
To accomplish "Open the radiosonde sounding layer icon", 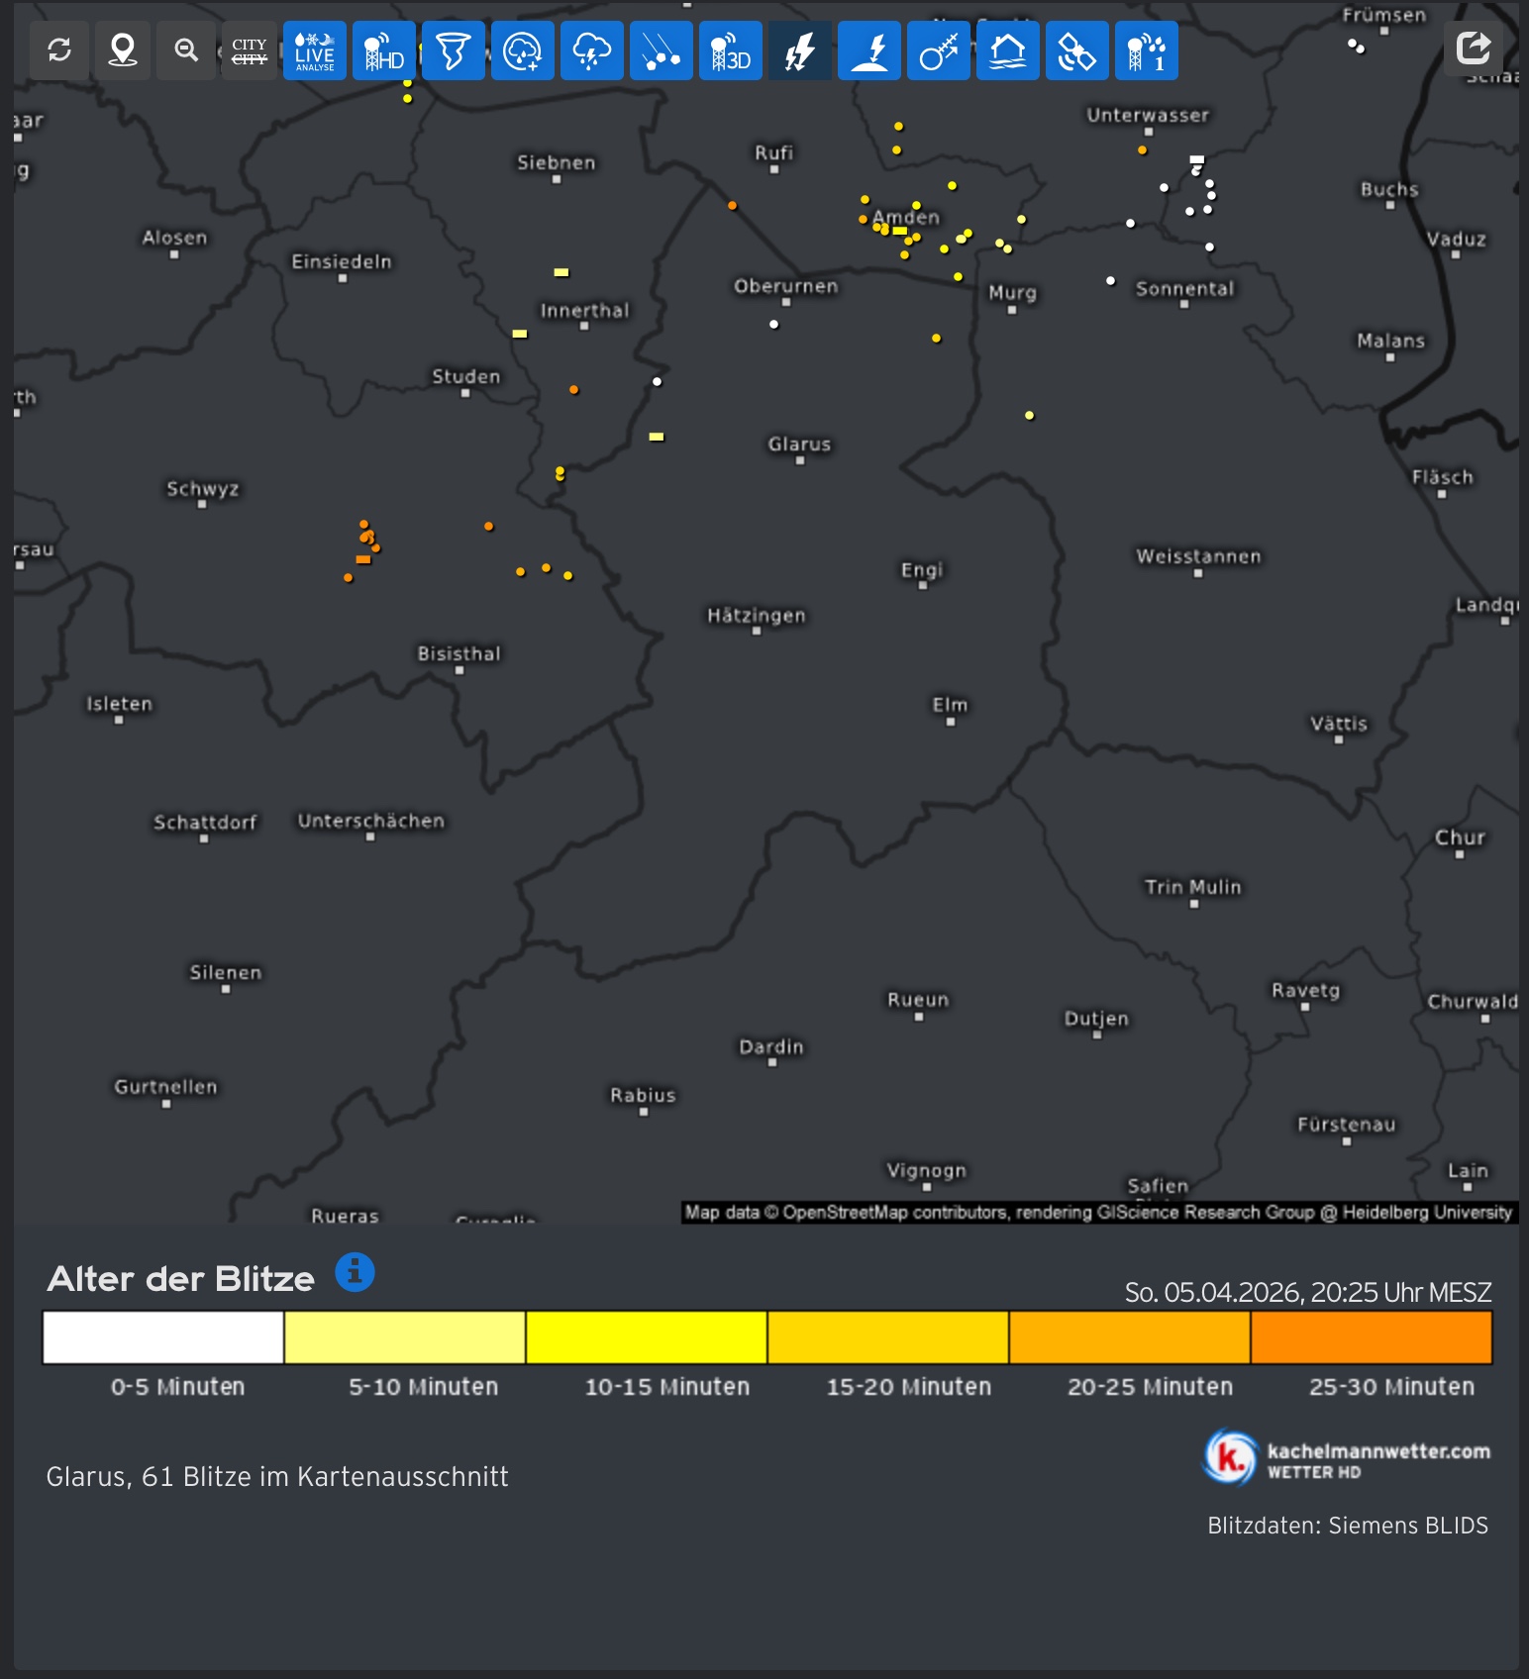I will coord(939,50).
